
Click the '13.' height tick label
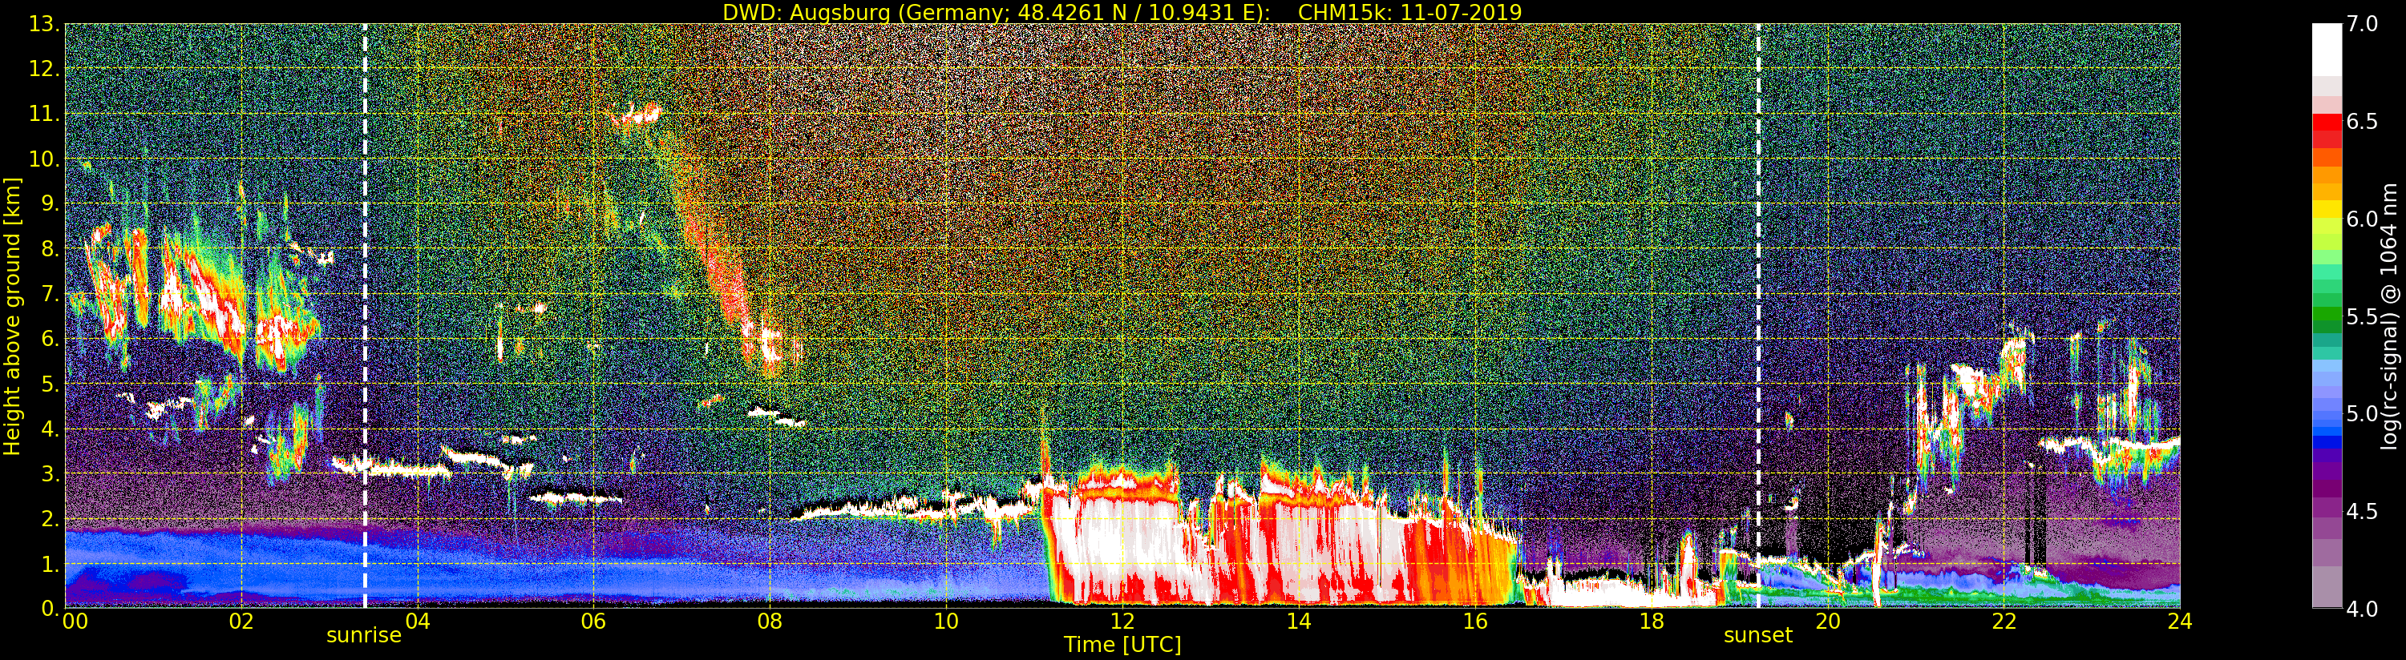pos(44,23)
